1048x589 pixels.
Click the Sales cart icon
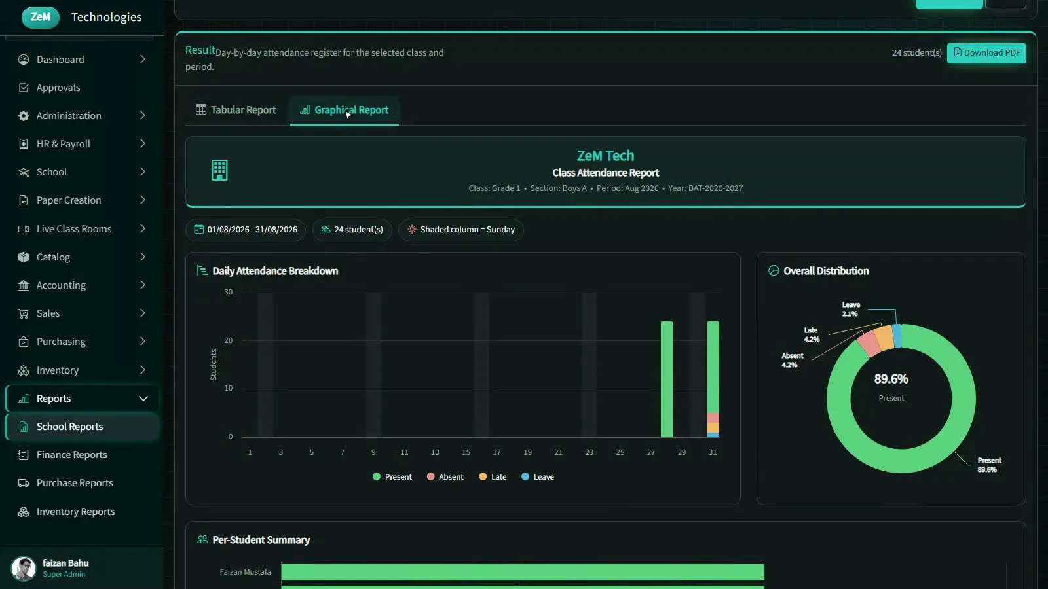(x=24, y=313)
